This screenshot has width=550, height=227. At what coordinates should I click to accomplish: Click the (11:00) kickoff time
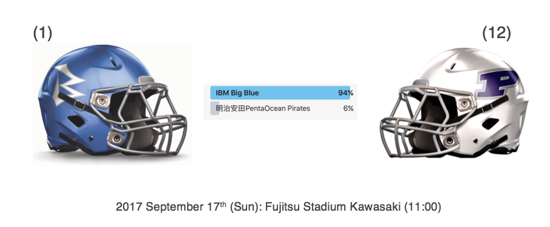click(422, 207)
